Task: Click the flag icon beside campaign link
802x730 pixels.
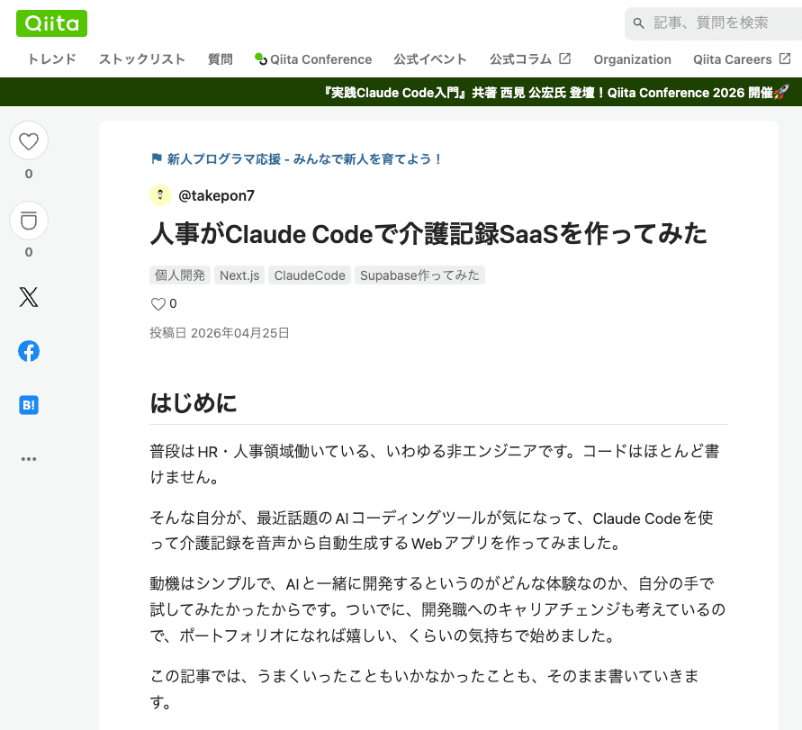Action: [157, 158]
